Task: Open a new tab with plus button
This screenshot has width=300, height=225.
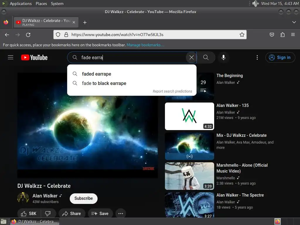Action: click(85, 23)
